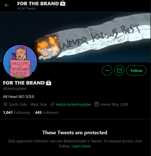The width and height of the screenshot is (151, 156).
Task: Click the 45.3K Tweets count
Action: (x=27, y=9)
